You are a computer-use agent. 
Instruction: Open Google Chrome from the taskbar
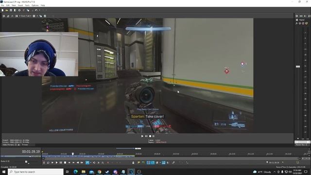pyautogui.click(x=99, y=172)
